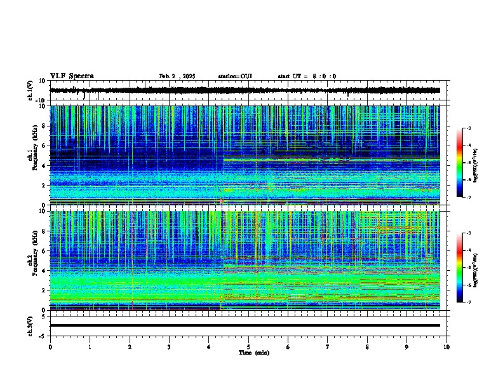503x389 pixels.
Task: Click the time axis tick label 2
Action: point(130,347)
